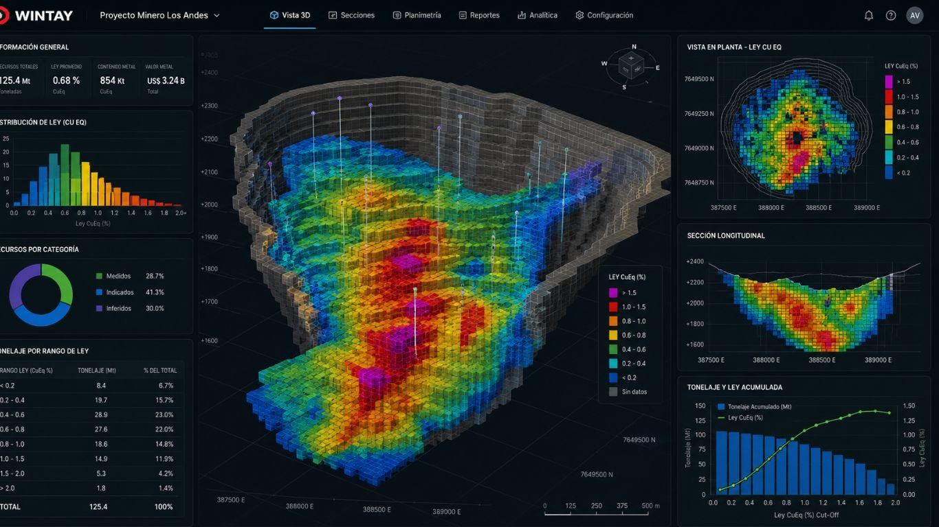Click the 1.4% cell in the table
The width and height of the screenshot is (939, 527).
tap(166, 488)
